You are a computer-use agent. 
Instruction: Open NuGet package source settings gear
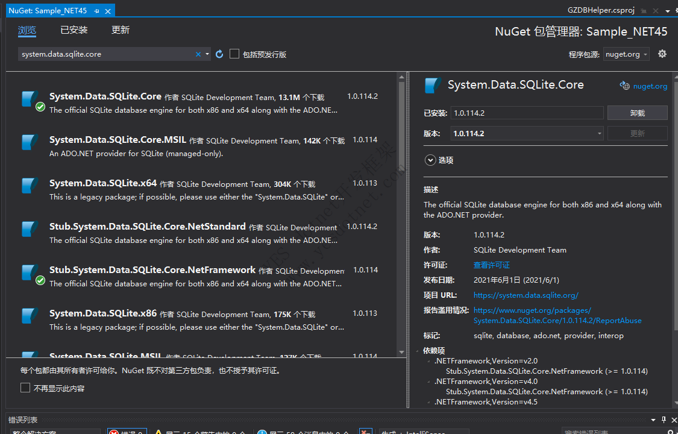(x=662, y=54)
